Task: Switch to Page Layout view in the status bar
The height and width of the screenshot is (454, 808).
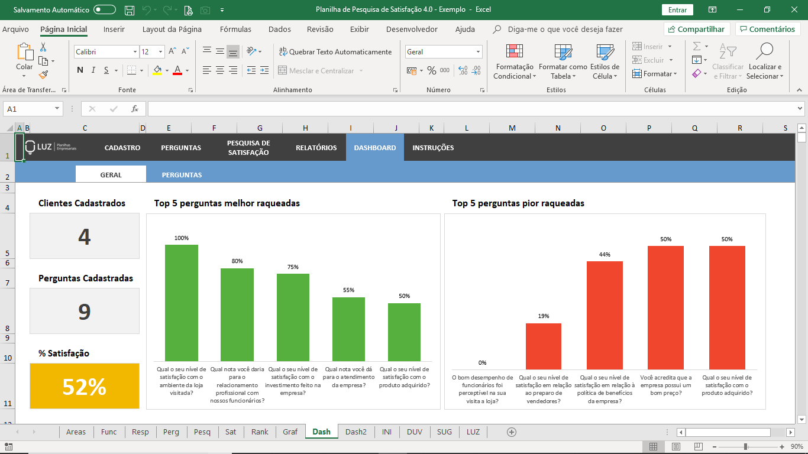Action: pos(675,446)
